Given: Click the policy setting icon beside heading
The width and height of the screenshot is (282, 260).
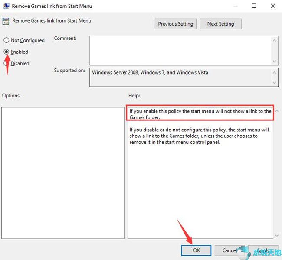Looking at the screenshot, I should pyautogui.click(x=6, y=21).
